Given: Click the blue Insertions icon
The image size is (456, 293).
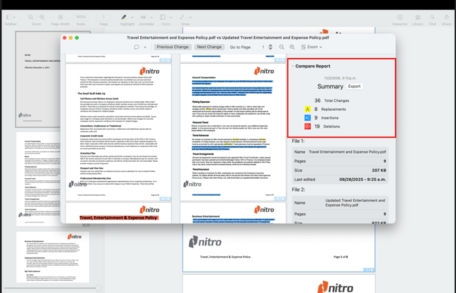Looking at the screenshot, I should tap(308, 118).
